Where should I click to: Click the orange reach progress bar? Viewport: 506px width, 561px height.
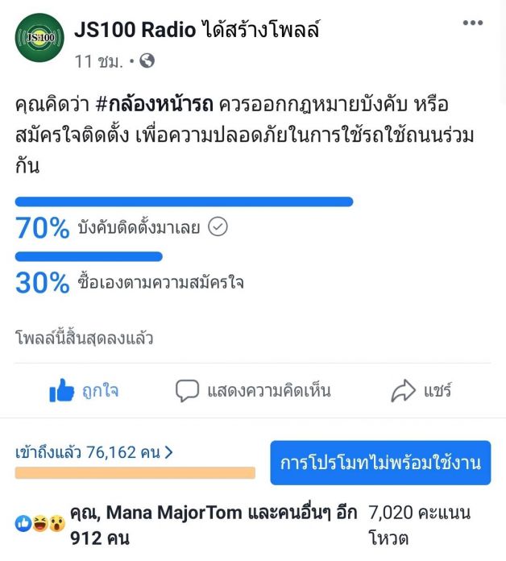click(x=135, y=472)
